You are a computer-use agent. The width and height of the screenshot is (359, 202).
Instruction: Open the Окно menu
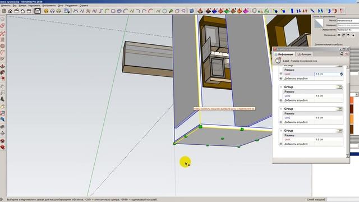point(61,6)
